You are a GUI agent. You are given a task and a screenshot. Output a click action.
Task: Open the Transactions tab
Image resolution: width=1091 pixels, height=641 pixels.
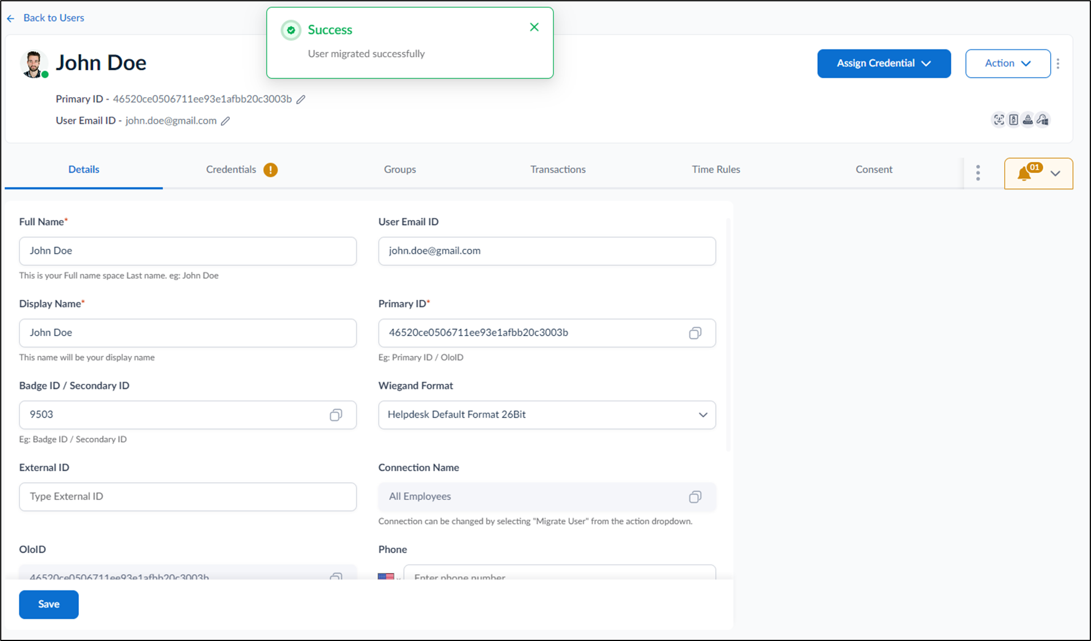557,170
